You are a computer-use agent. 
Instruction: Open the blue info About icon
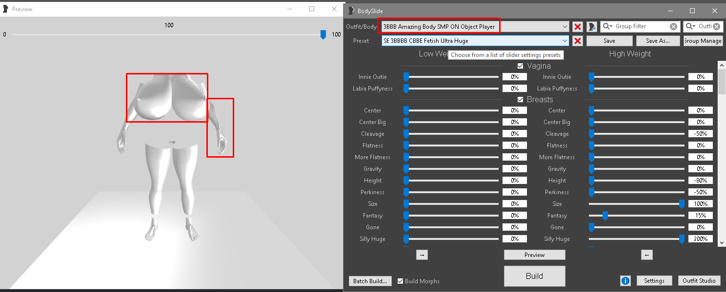pyautogui.click(x=625, y=281)
